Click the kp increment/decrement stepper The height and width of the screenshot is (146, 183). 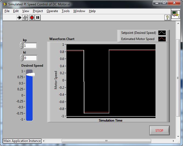21,45
